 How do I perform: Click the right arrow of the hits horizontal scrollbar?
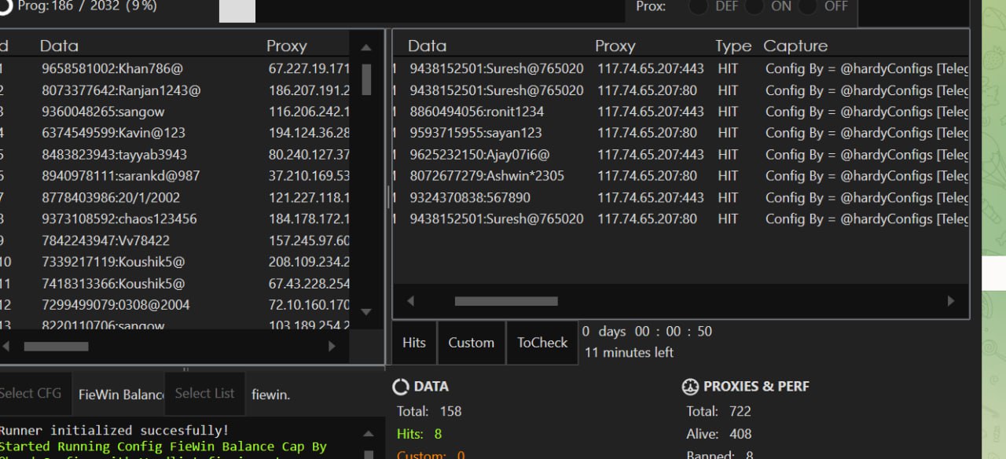click(x=950, y=301)
